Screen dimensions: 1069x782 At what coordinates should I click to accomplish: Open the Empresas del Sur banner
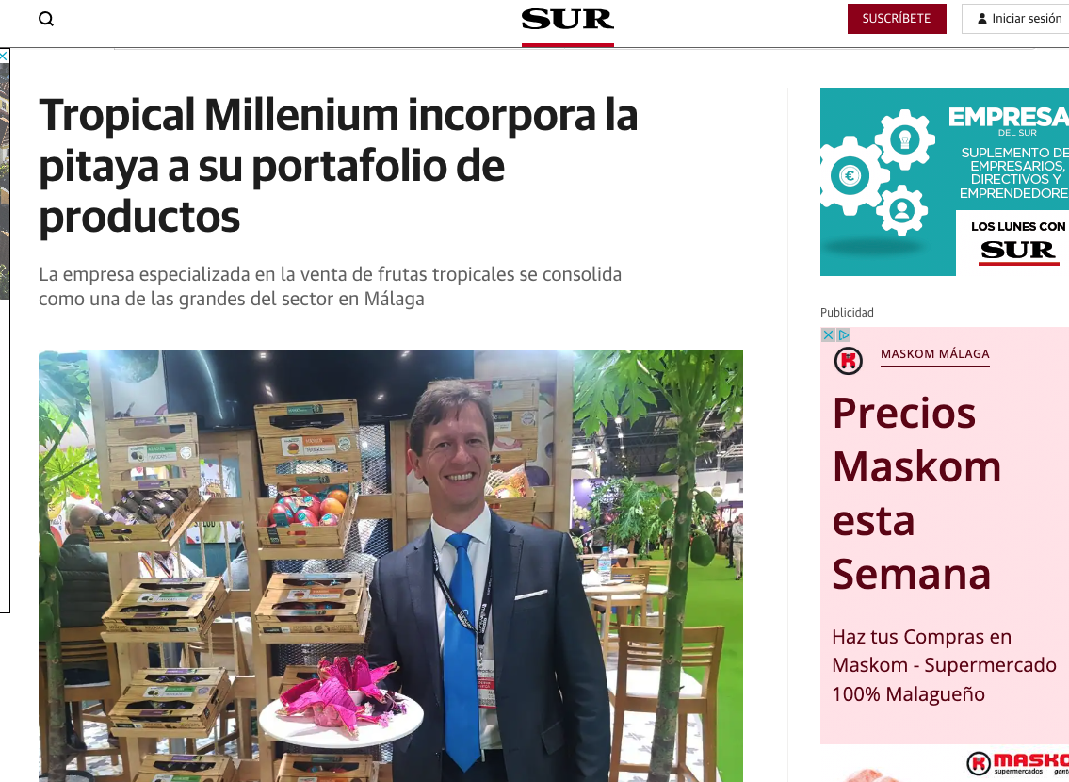(945, 181)
